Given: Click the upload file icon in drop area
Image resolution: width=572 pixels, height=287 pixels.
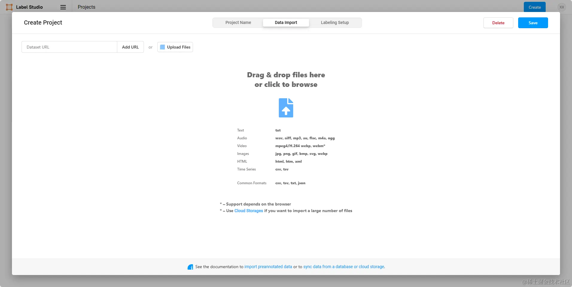Looking at the screenshot, I should 286,108.
